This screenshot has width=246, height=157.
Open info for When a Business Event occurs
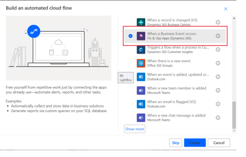click(x=218, y=36)
